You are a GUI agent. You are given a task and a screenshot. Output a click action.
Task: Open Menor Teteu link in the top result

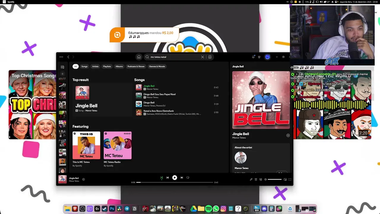(x=91, y=111)
